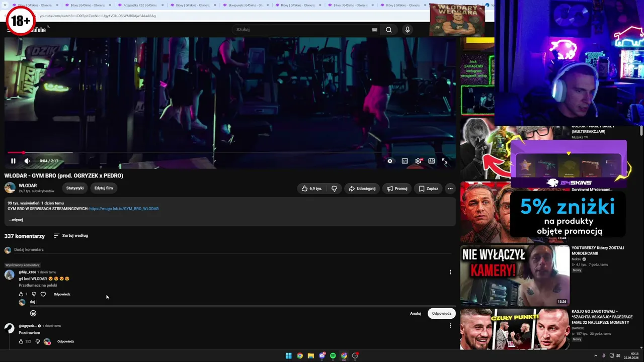Switch the player to theater mode
The width and height of the screenshot is (644, 362).
coord(432,161)
